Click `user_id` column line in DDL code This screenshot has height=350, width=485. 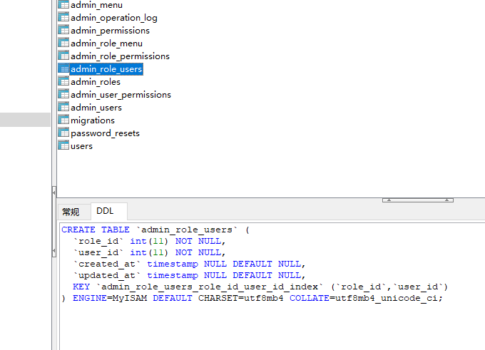pos(98,252)
